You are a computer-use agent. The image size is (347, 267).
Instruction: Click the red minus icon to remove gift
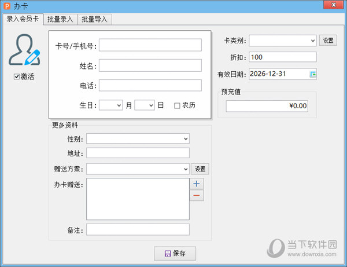tap(197, 195)
